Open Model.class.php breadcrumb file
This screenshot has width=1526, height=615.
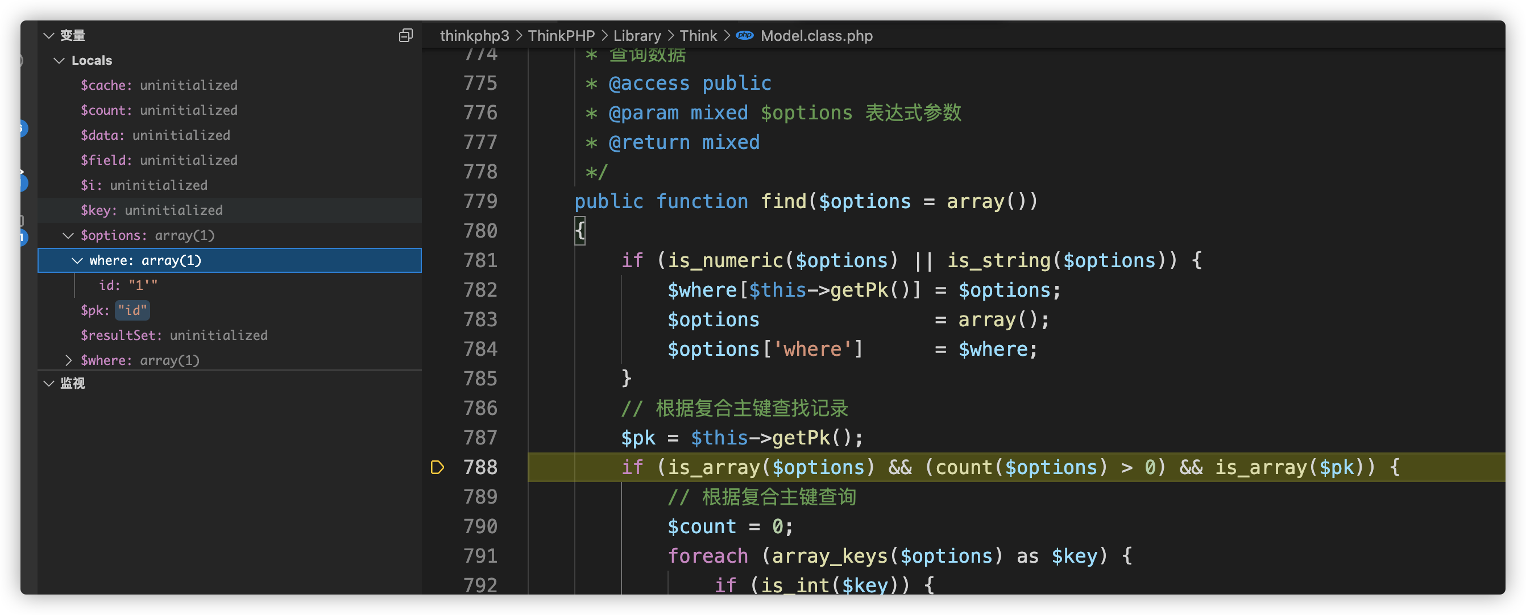point(816,36)
